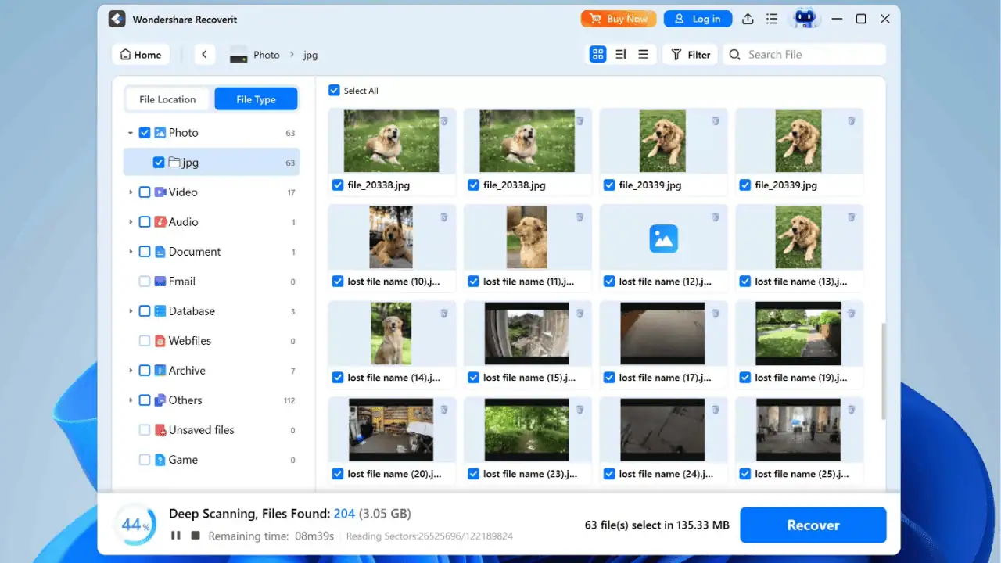
Task: Click the search magnifier icon
Action: pos(734,54)
